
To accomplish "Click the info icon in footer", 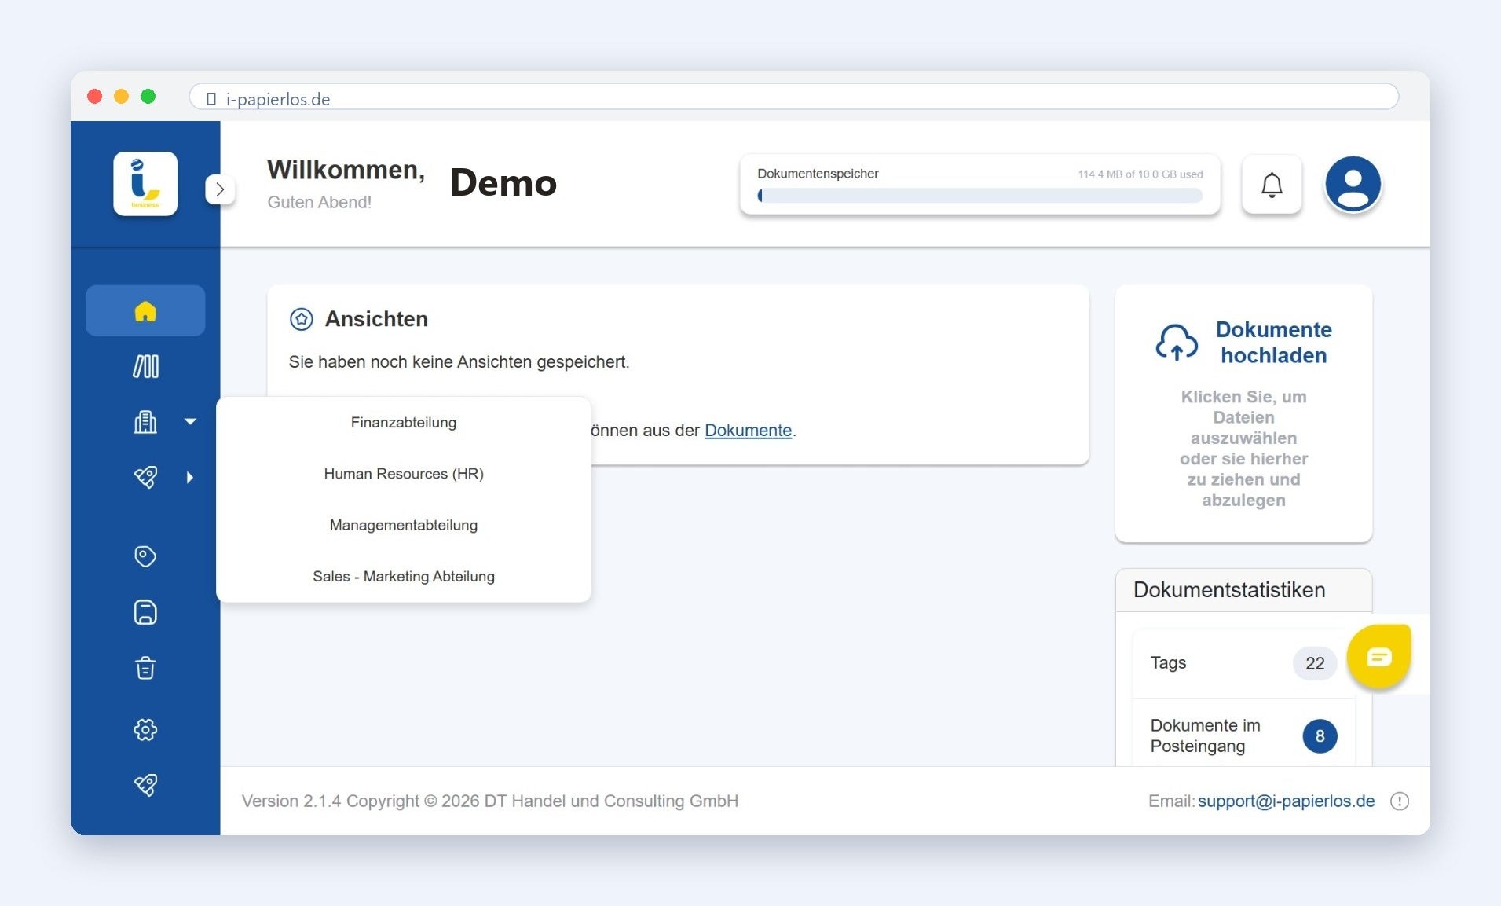I will click(x=1400, y=801).
